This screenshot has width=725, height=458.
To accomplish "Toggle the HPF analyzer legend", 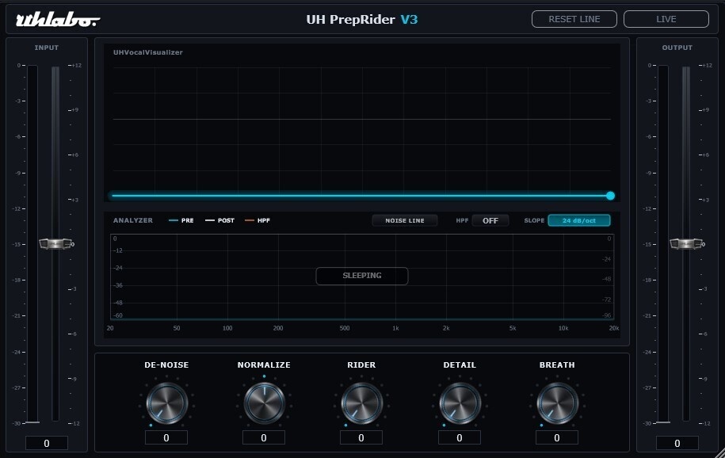I will 258,220.
